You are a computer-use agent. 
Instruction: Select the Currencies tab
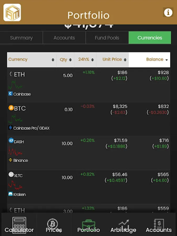(150, 37)
